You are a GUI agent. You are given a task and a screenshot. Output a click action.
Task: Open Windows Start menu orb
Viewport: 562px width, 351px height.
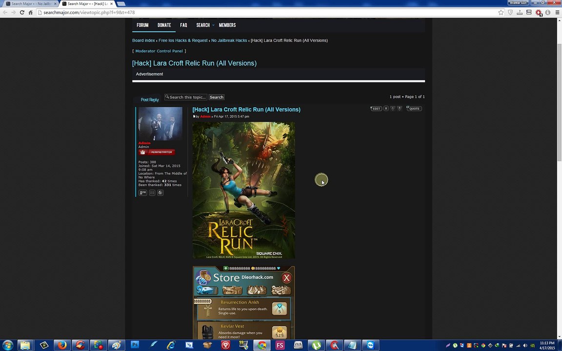[7, 345]
